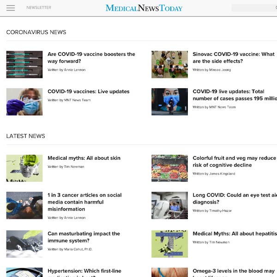This screenshot has width=277, height=277.
Task: Click the Medical News Today logo
Action: [144, 8]
